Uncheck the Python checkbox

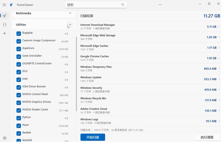[x=19, y=118]
